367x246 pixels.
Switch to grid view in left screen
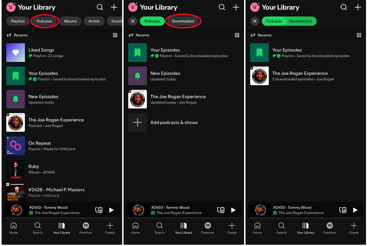115,35
